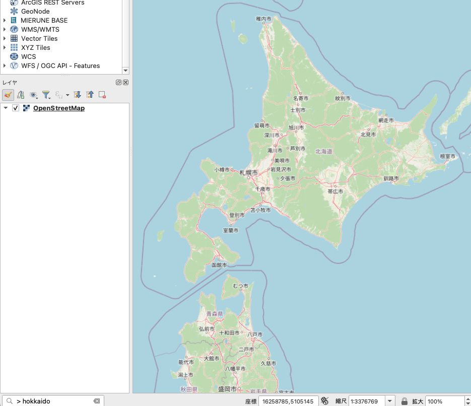The height and width of the screenshot is (406, 471).
Task: Select WCS in the browser panel
Action: (x=29, y=56)
